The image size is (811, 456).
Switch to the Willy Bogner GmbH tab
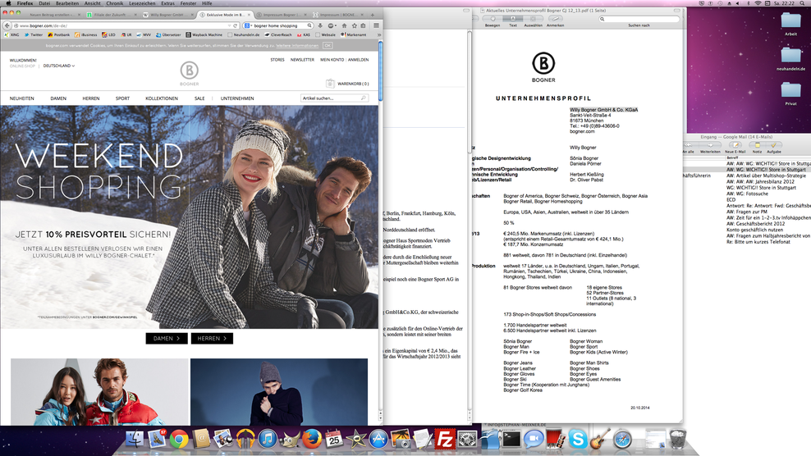167,15
